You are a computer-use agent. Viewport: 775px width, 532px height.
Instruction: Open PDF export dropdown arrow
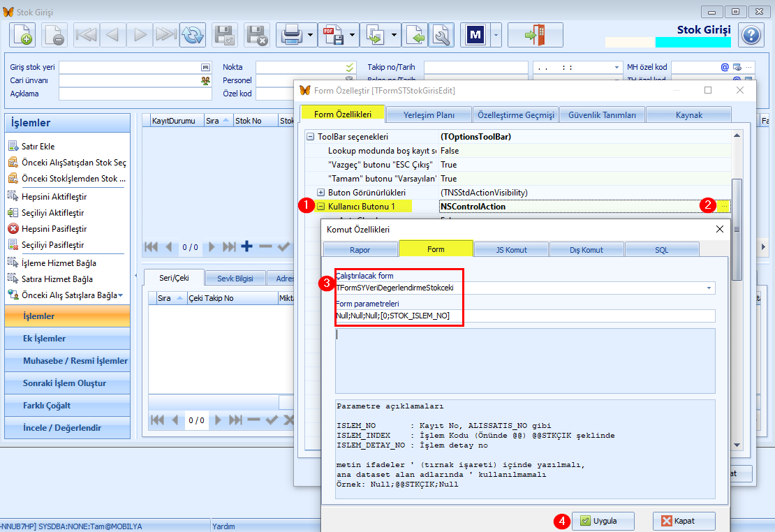352,35
